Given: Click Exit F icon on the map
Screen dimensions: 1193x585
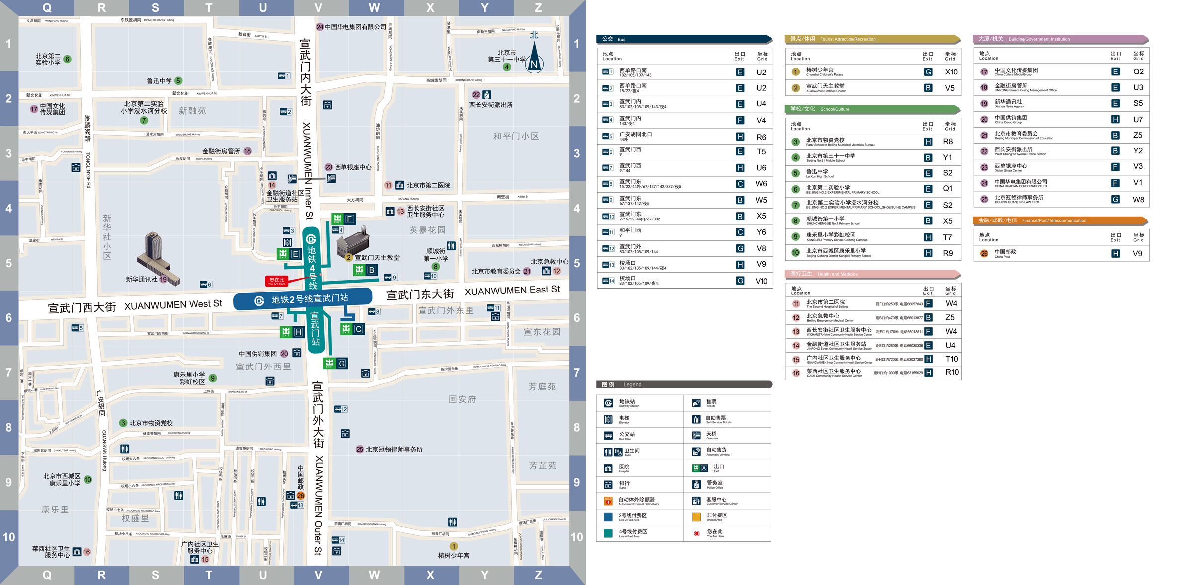Looking at the screenshot, I should click(344, 219).
